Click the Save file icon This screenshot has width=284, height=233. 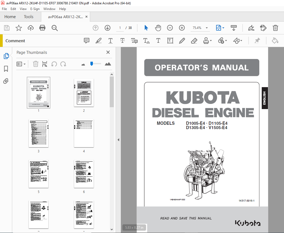coord(7,28)
